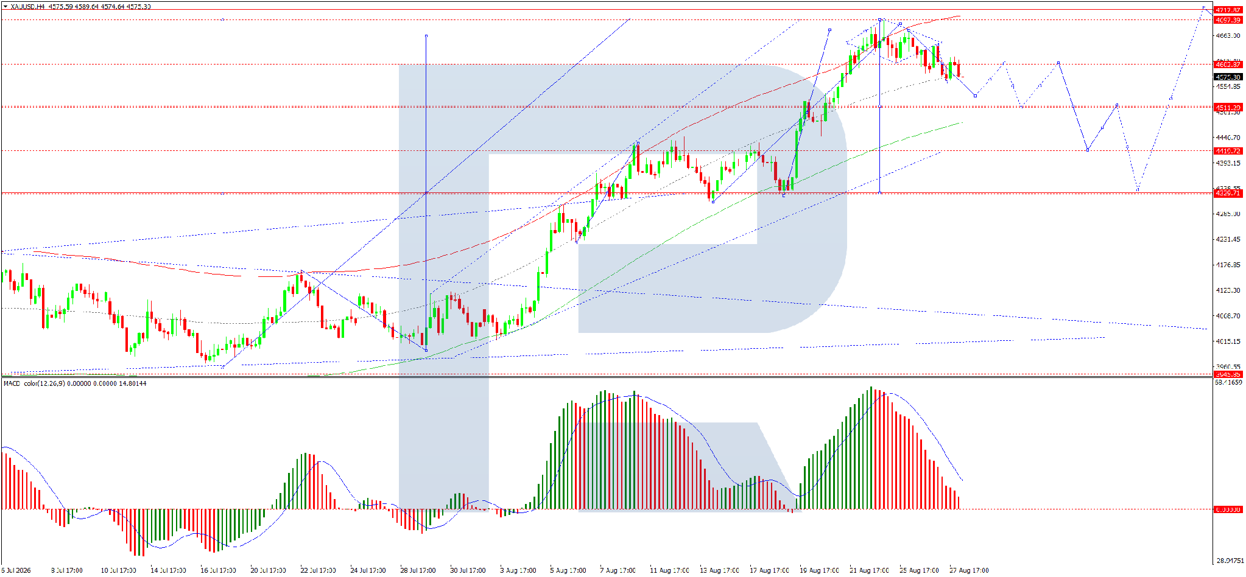Click the 4231.45 price scale label
1246x577 pixels.
pyautogui.click(x=1228, y=239)
